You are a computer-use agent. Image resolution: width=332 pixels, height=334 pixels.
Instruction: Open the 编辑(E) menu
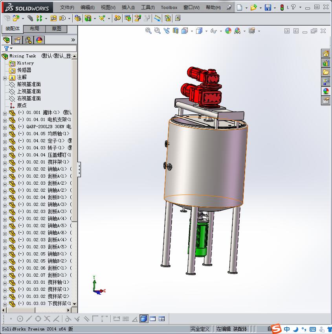tap(88, 7)
